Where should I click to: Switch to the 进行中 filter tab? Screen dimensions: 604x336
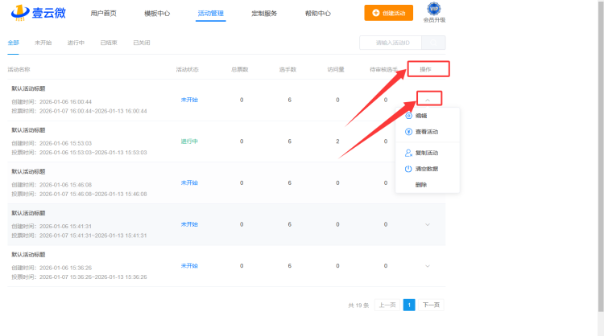pos(76,43)
